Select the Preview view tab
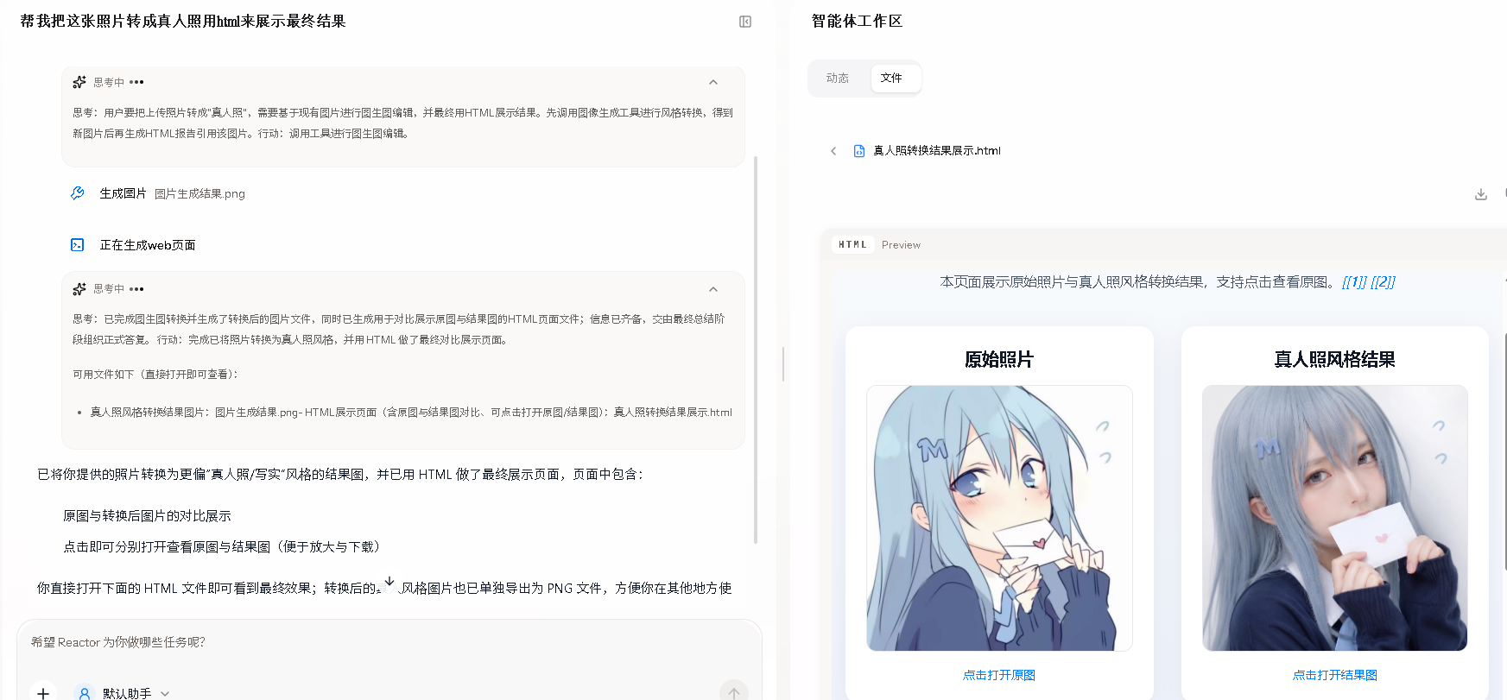 (901, 245)
